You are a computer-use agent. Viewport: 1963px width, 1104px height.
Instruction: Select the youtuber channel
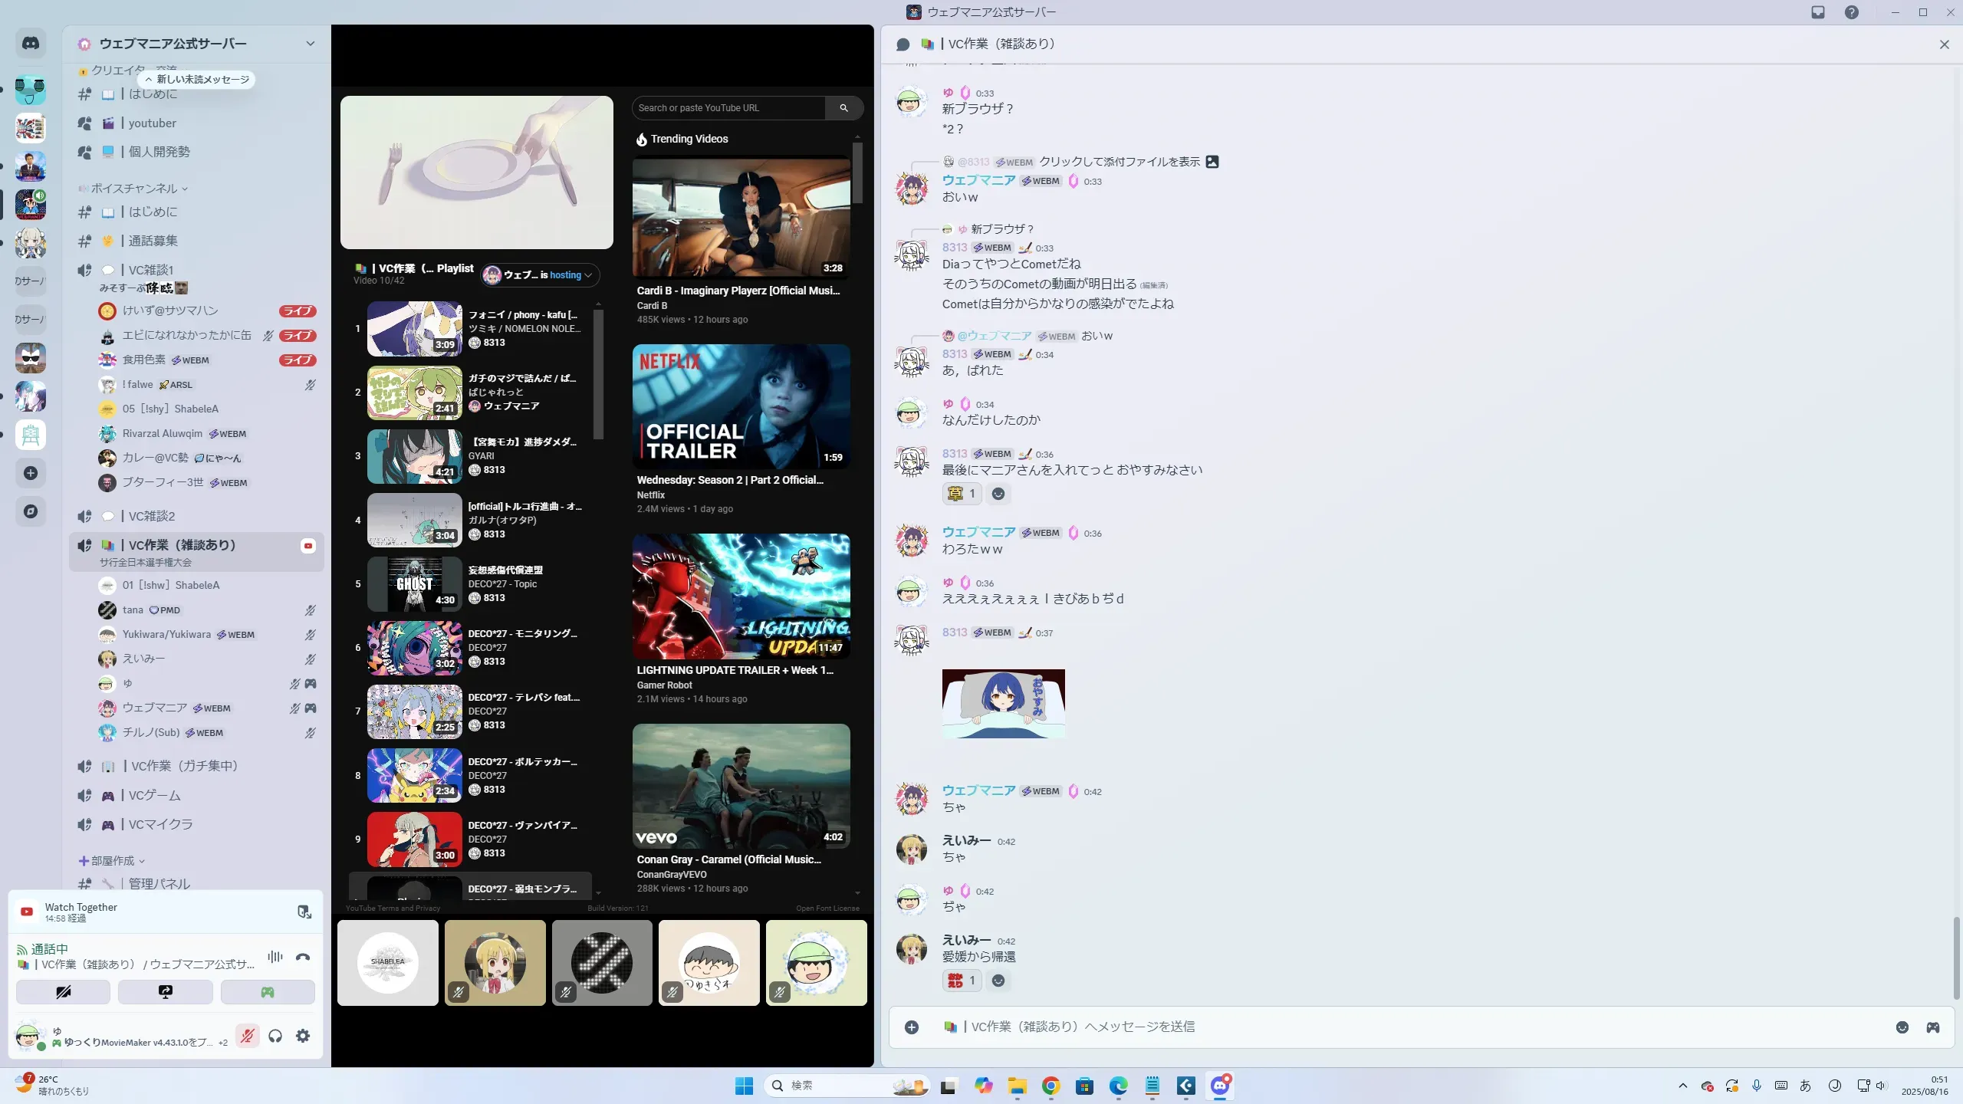153,123
